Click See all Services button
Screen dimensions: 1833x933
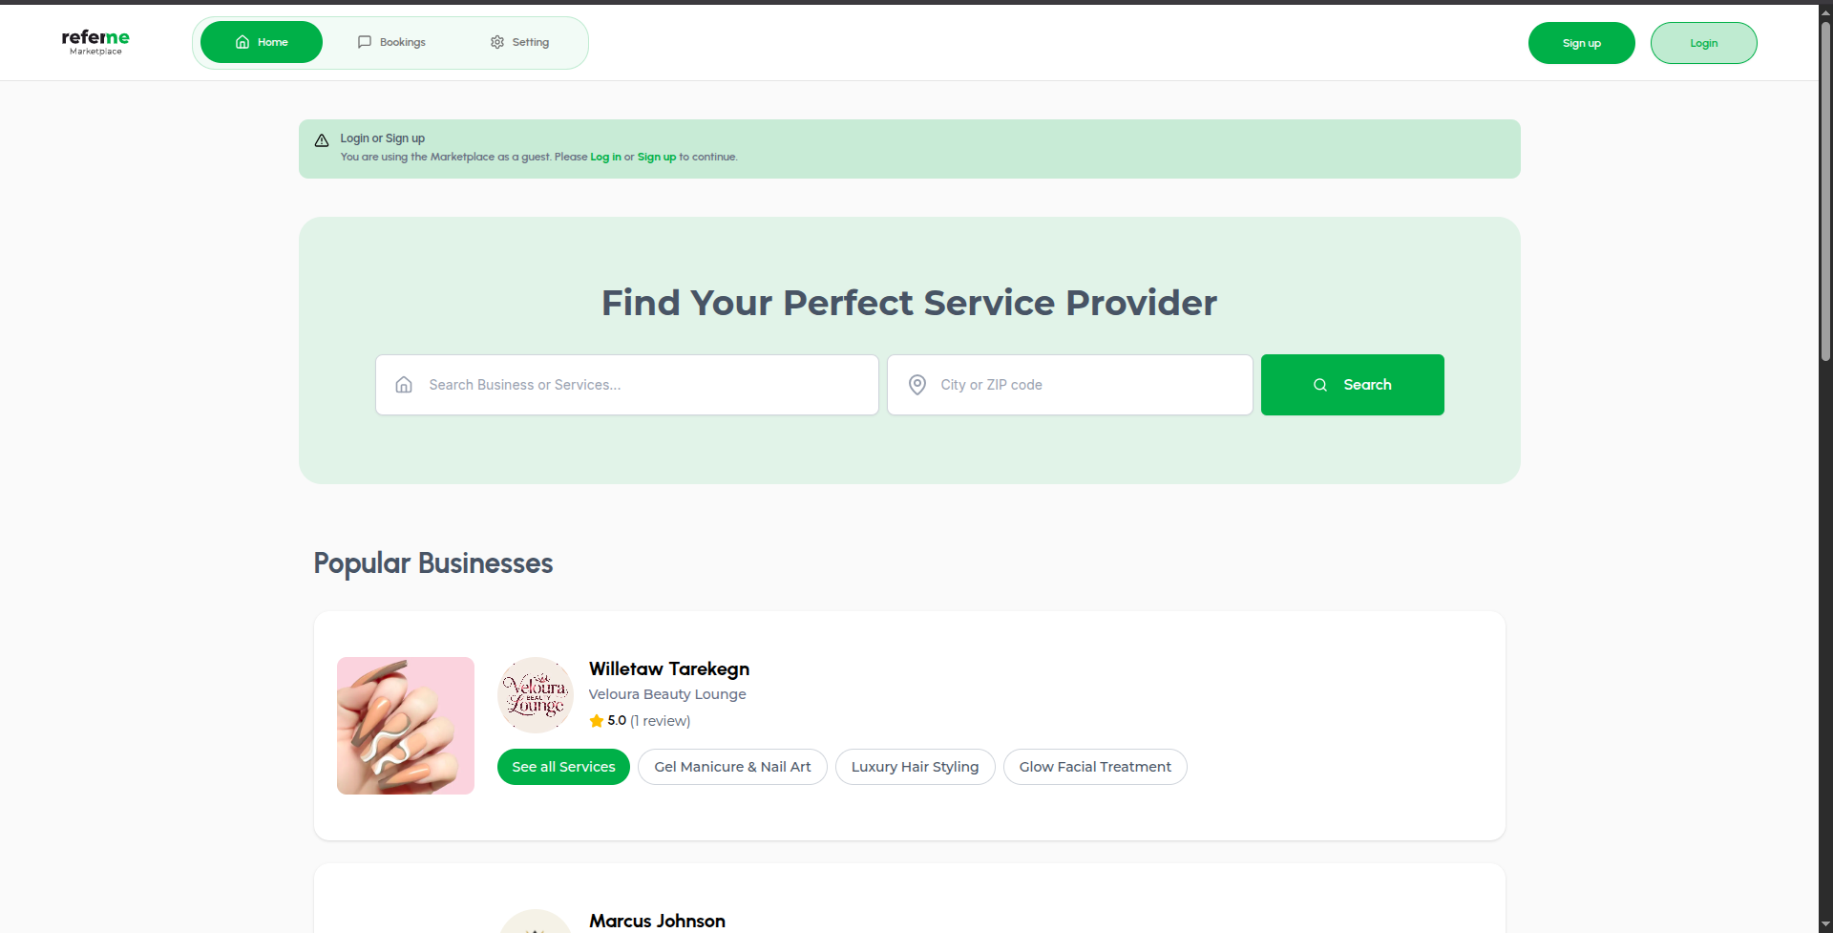click(563, 767)
